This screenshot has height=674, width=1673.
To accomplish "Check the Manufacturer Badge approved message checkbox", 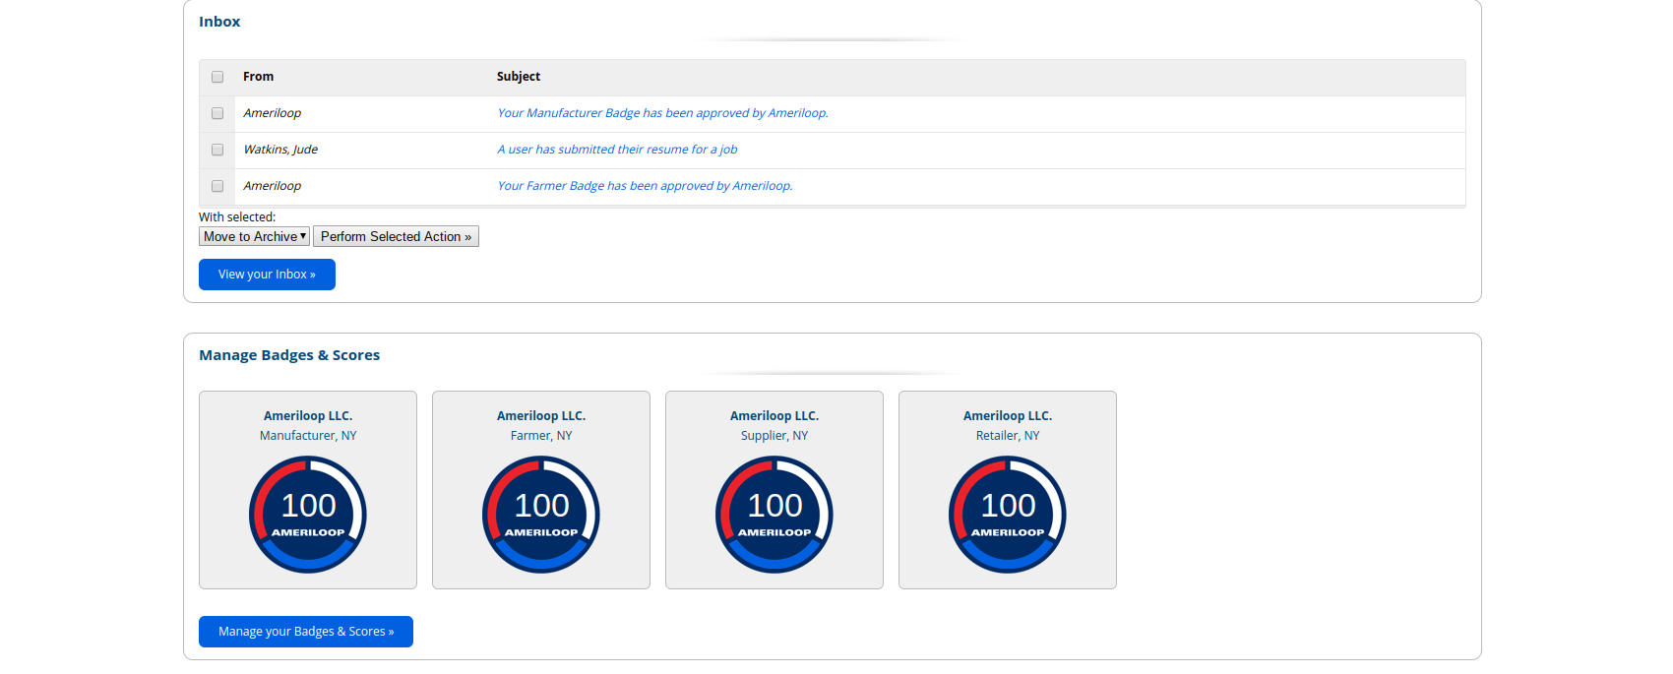I will coord(217,113).
